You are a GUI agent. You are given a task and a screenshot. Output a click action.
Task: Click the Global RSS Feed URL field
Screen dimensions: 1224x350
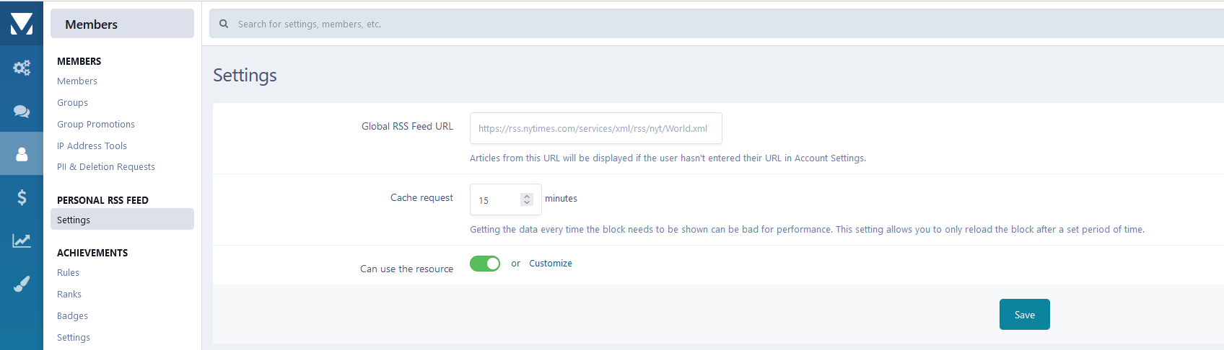coord(595,128)
